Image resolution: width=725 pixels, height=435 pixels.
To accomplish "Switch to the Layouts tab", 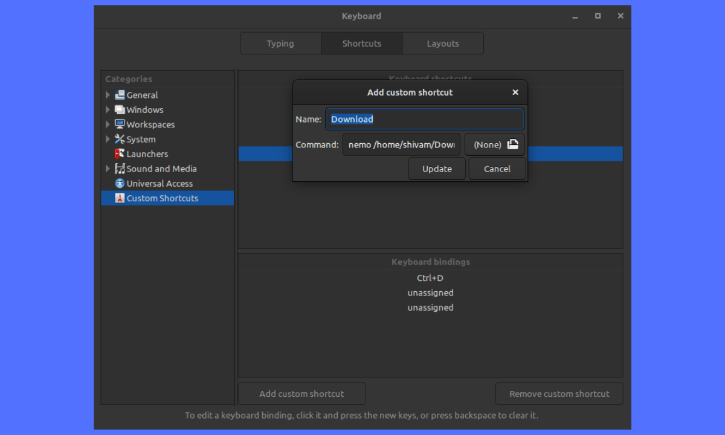I will (x=443, y=43).
